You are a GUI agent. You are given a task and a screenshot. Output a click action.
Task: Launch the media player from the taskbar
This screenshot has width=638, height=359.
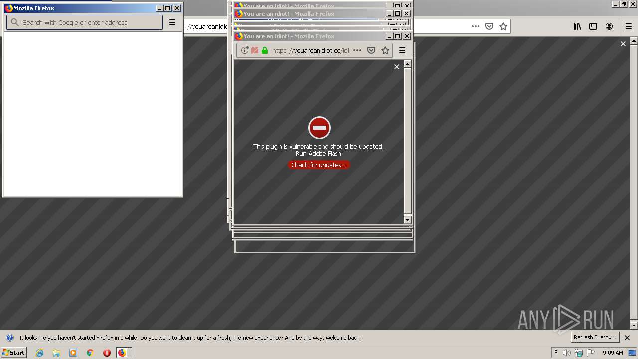click(73, 353)
